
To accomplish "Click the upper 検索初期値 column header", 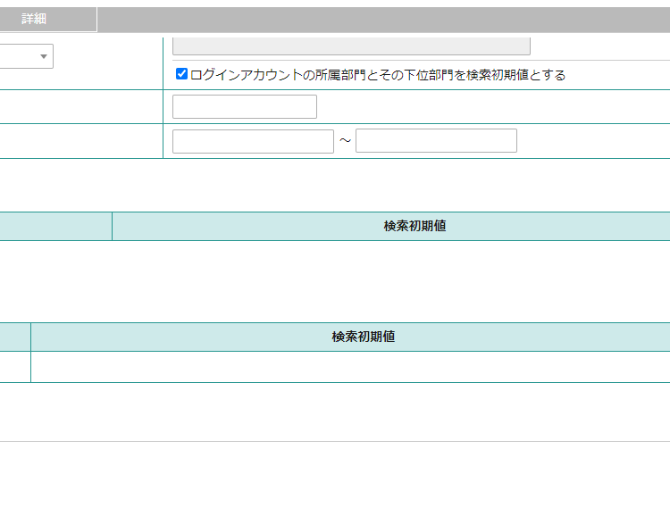I will pyautogui.click(x=415, y=226).
